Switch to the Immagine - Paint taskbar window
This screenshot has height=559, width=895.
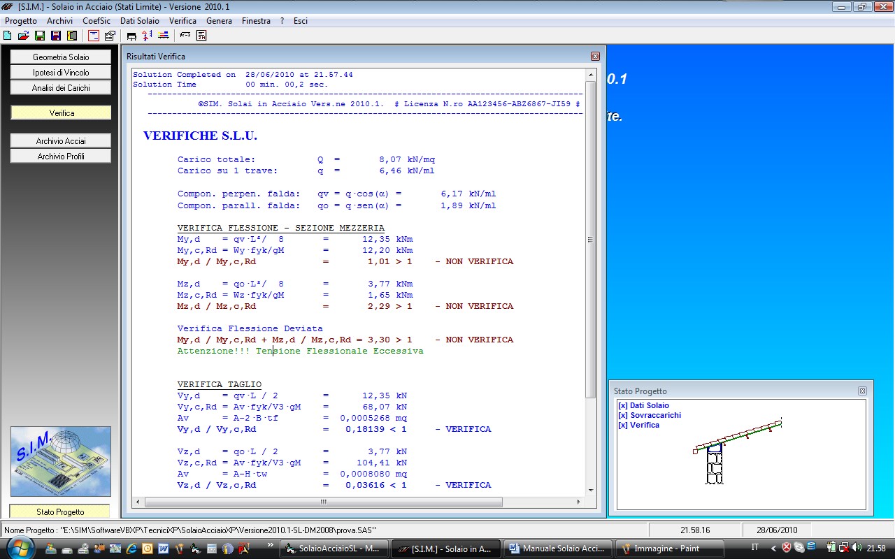pyautogui.click(x=670, y=549)
